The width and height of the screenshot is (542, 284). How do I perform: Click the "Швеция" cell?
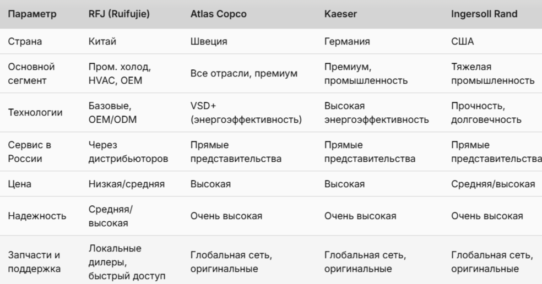208,41
